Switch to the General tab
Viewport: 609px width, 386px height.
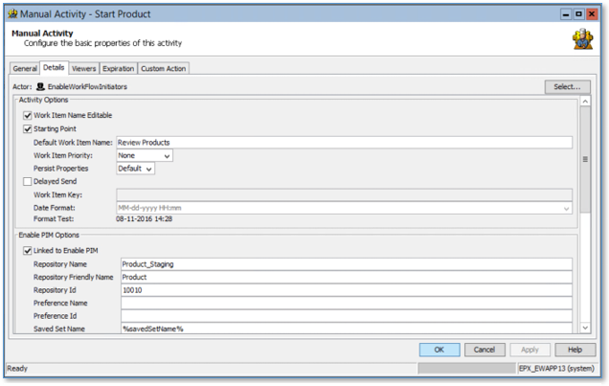click(25, 69)
